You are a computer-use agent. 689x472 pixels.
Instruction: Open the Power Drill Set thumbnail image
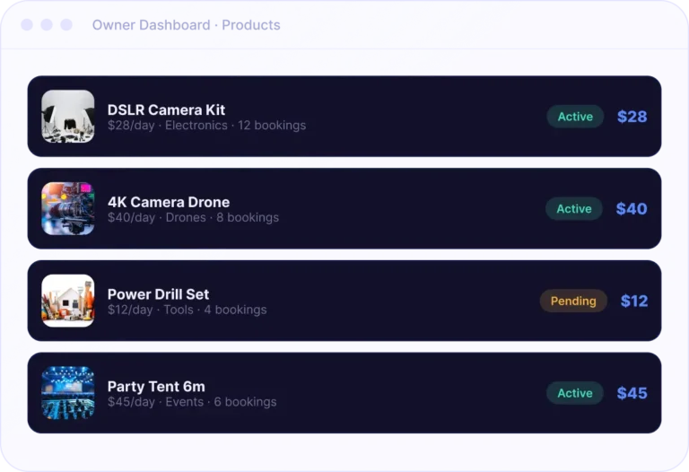click(x=67, y=301)
